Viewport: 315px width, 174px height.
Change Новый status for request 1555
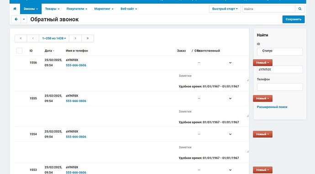click(262, 98)
